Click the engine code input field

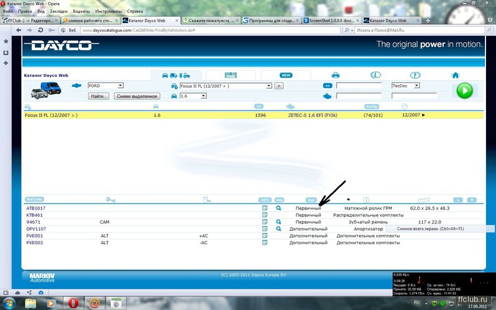[359, 96]
